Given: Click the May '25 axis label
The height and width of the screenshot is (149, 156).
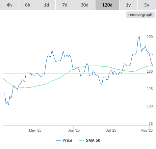Looking at the screenshot, I should [x=35, y=130].
